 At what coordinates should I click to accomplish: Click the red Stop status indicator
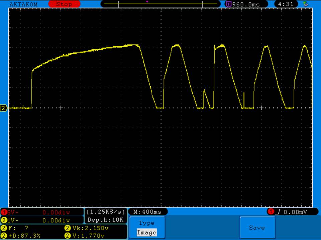[x=64, y=4]
